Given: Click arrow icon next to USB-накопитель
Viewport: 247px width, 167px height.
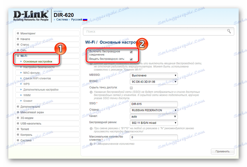Looking at the screenshot, I should pos(18,123).
